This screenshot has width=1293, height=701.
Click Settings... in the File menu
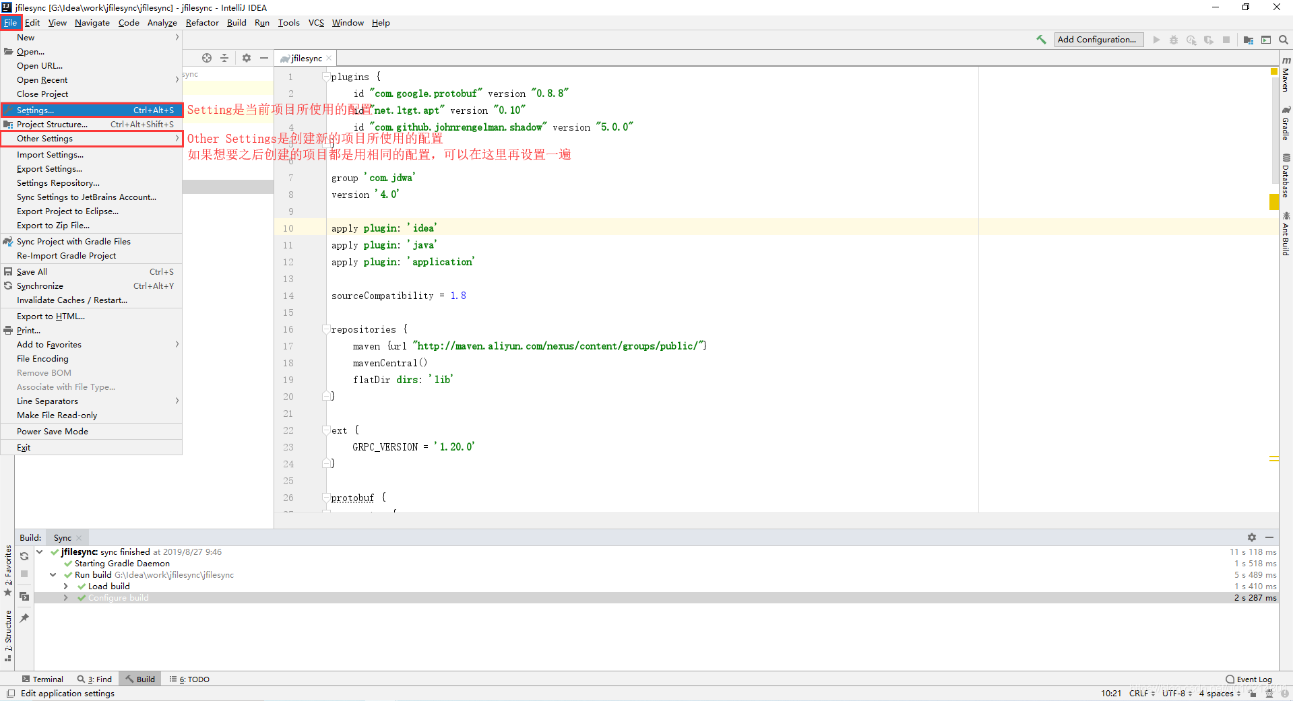click(x=92, y=110)
